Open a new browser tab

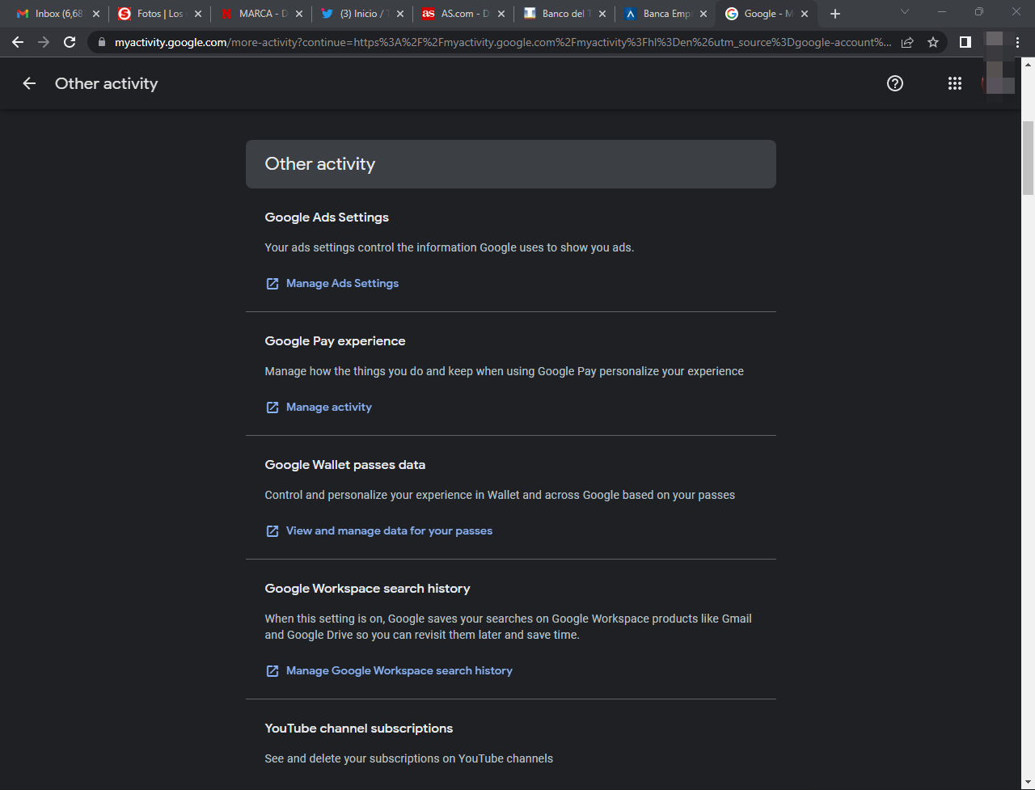835,14
